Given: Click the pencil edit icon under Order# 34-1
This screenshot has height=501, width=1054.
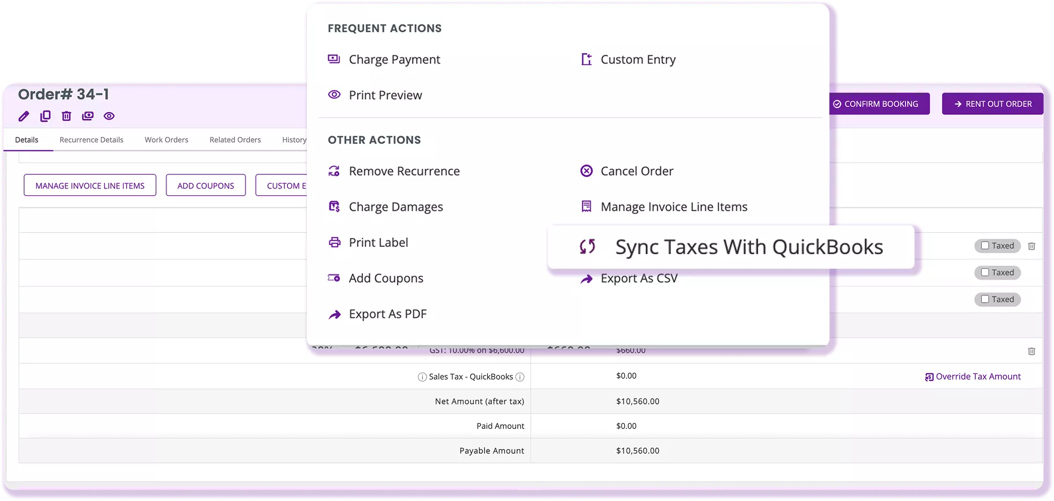Looking at the screenshot, I should pos(24,116).
